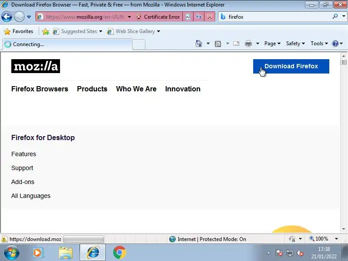Open the zoom level 100% control
The height and width of the screenshot is (261, 348).
pos(319,239)
